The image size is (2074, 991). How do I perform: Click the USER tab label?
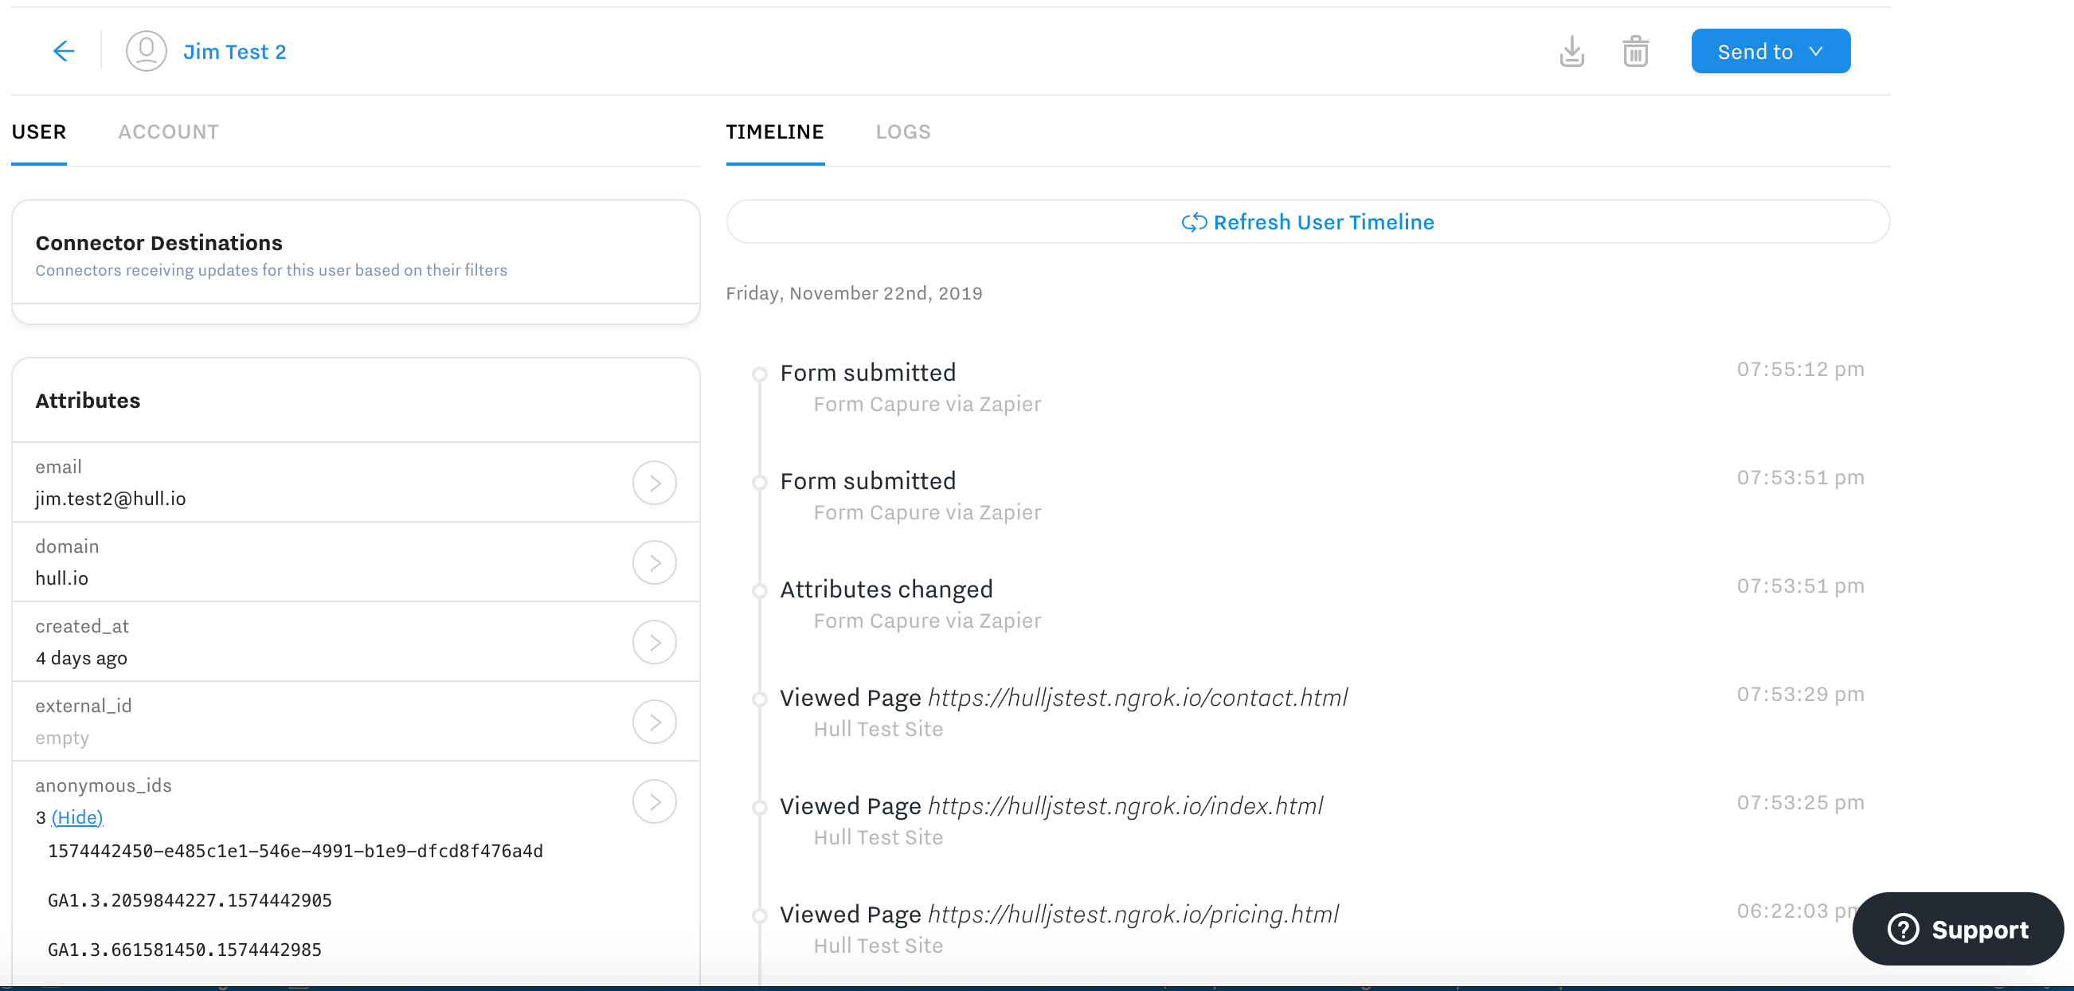[x=37, y=131]
